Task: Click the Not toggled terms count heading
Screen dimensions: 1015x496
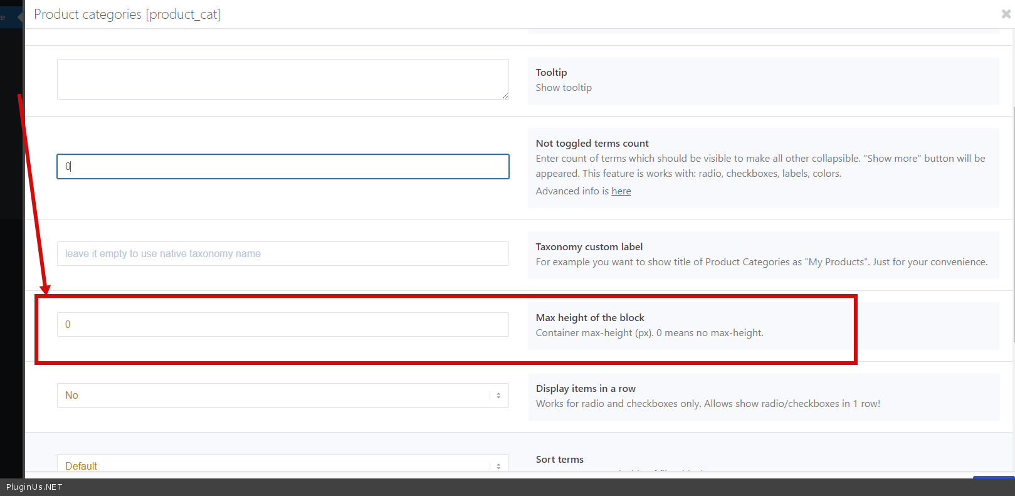Action: (592, 144)
